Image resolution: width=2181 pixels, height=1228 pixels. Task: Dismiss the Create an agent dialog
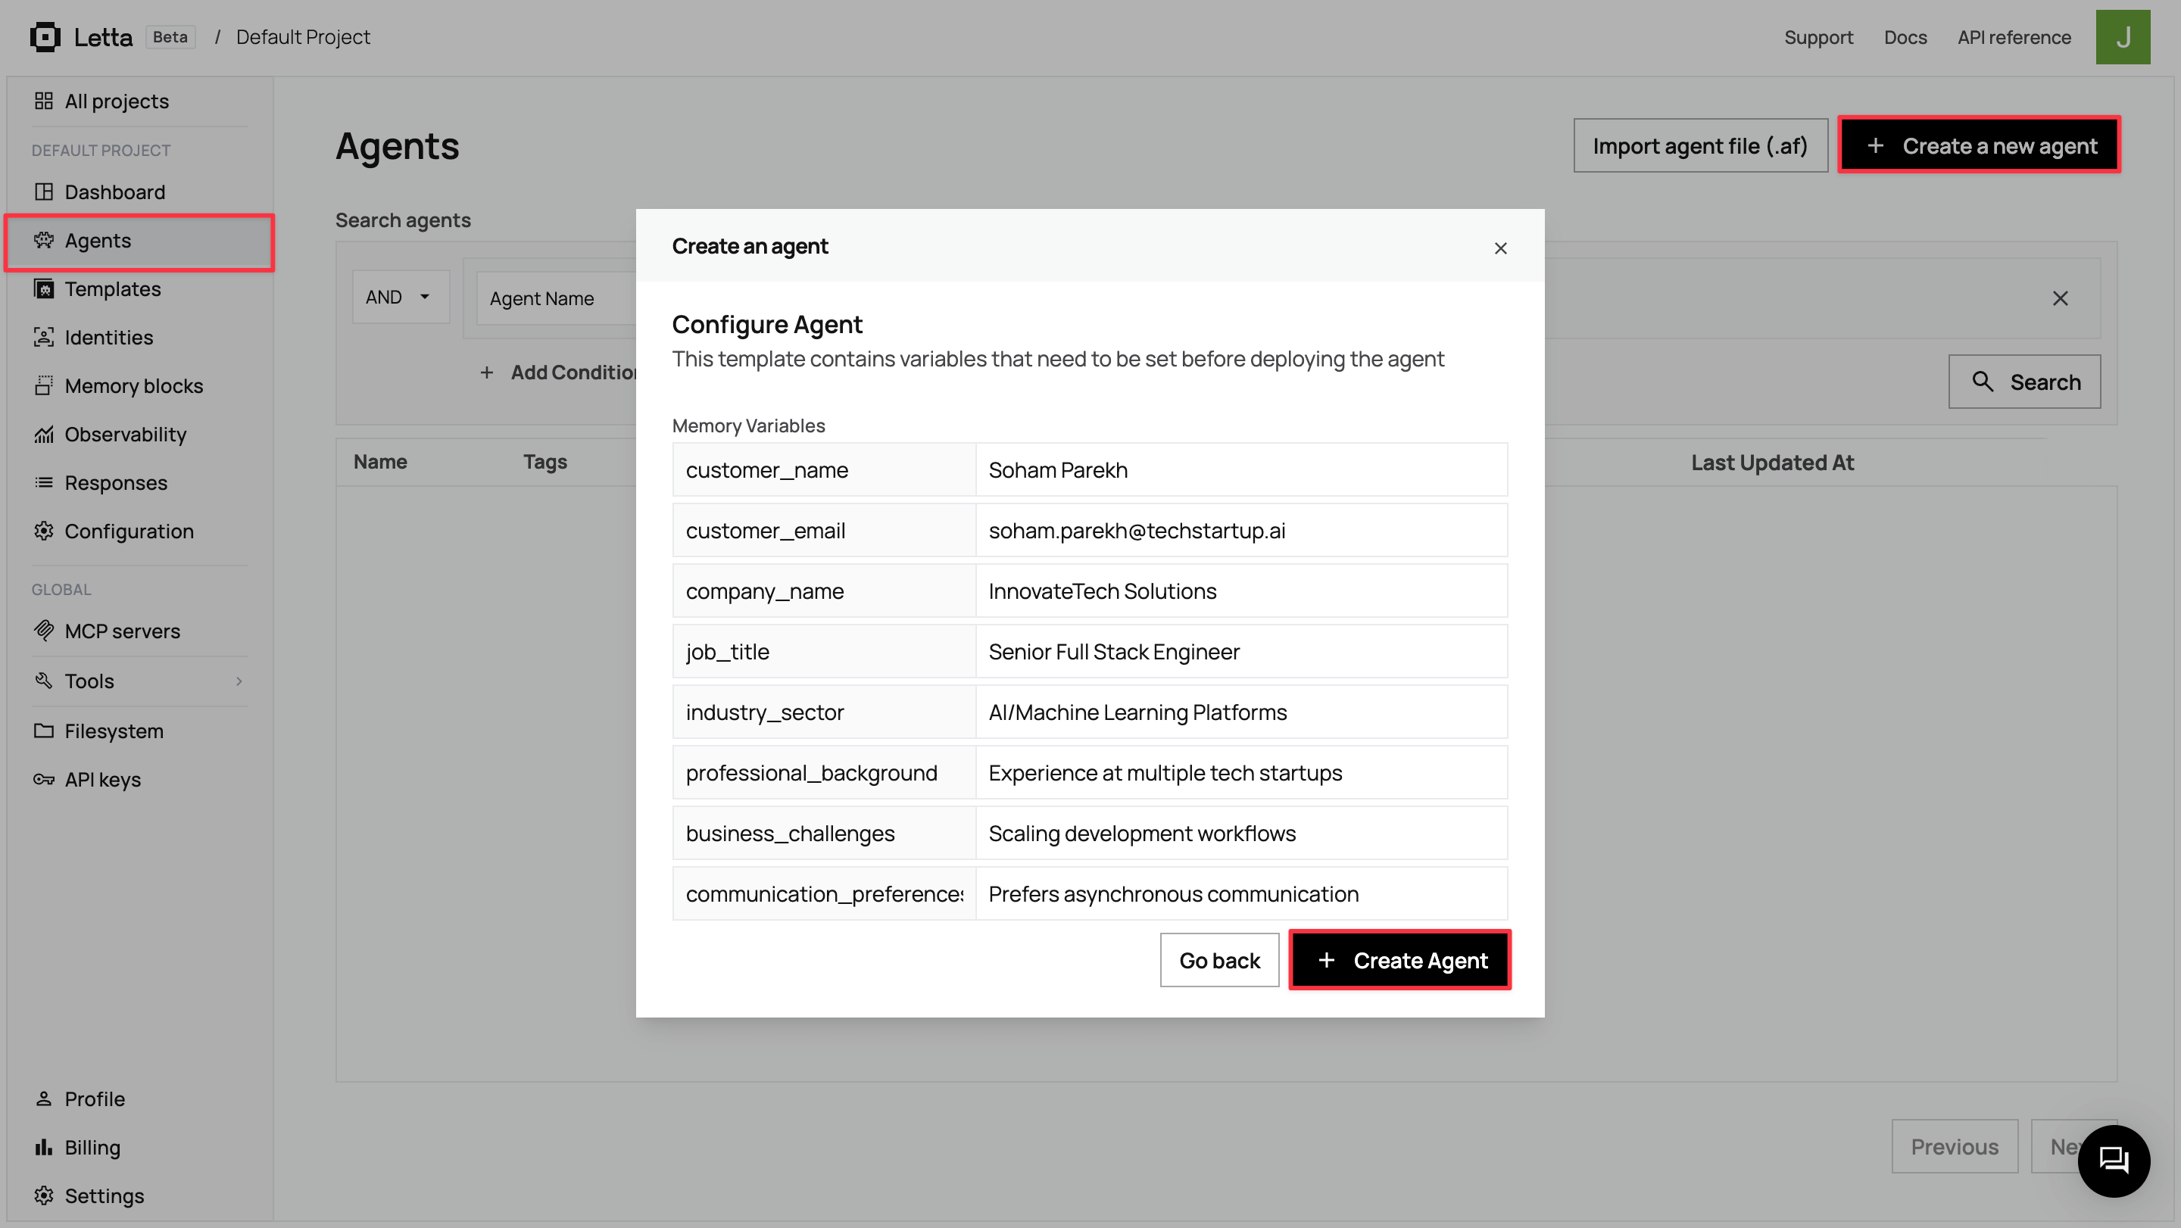1500,248
